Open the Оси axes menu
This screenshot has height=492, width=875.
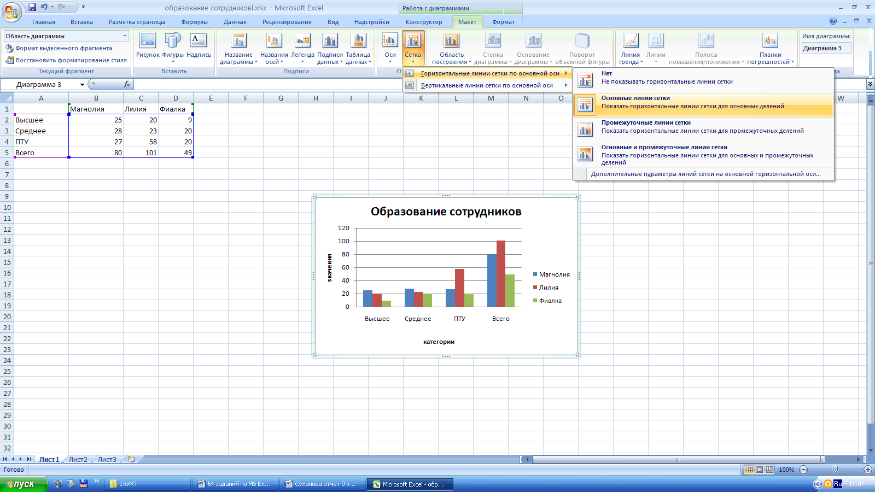click(x=390, y=49)
